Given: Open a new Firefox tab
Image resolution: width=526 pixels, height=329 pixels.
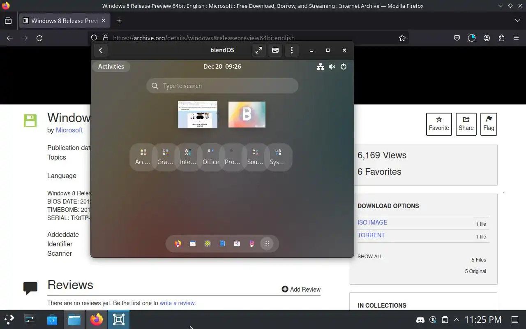Looking at the screenshot, I should coord(119,21).
